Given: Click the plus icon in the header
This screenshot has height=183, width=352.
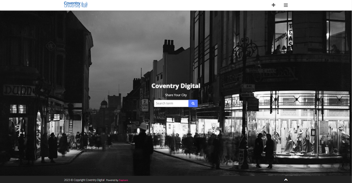Looking at the screenshot, I should pos(273,5).
